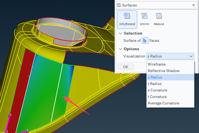Image resolution: width=199 pixels, height=133 pixels.
Task: Choose Reflective Shadow visualization option
Action: [x=163, y=71]
